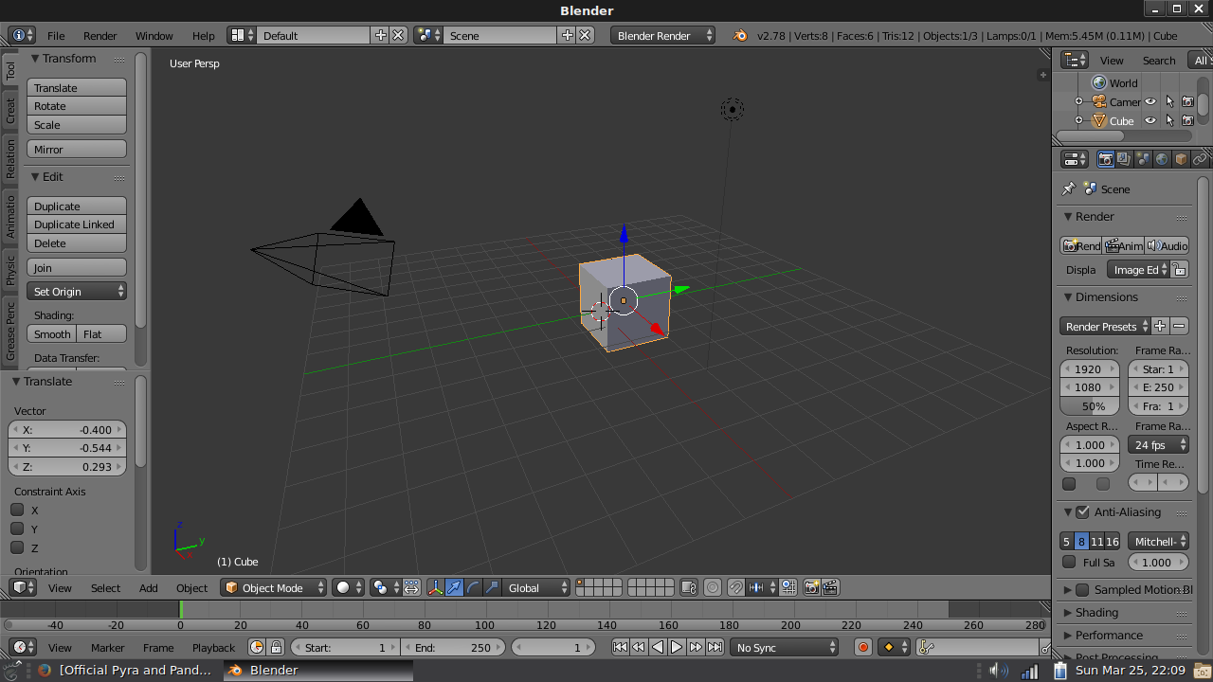Screen dimensions: 1213x682
Task: Add a new screen layout
Action: tap(381, 35)
